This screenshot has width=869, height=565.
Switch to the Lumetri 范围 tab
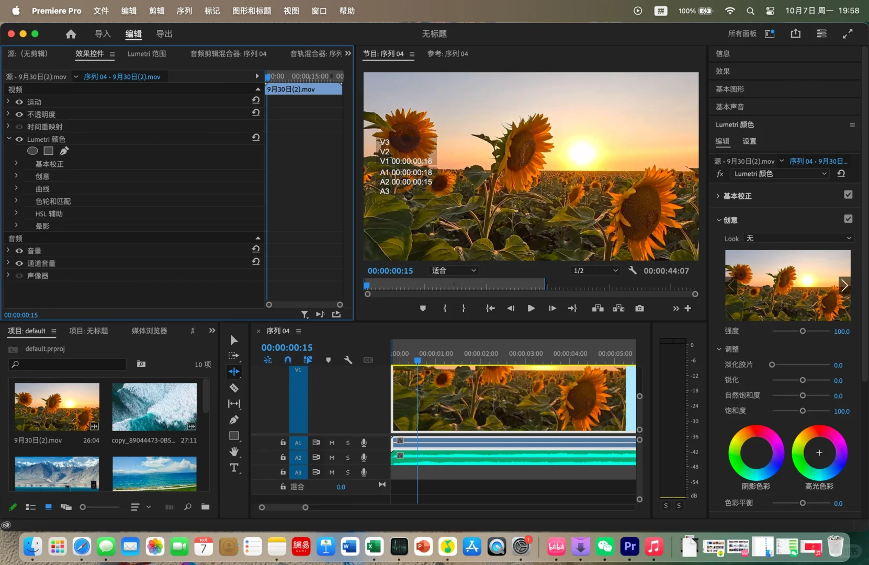(x=146, y=54)
